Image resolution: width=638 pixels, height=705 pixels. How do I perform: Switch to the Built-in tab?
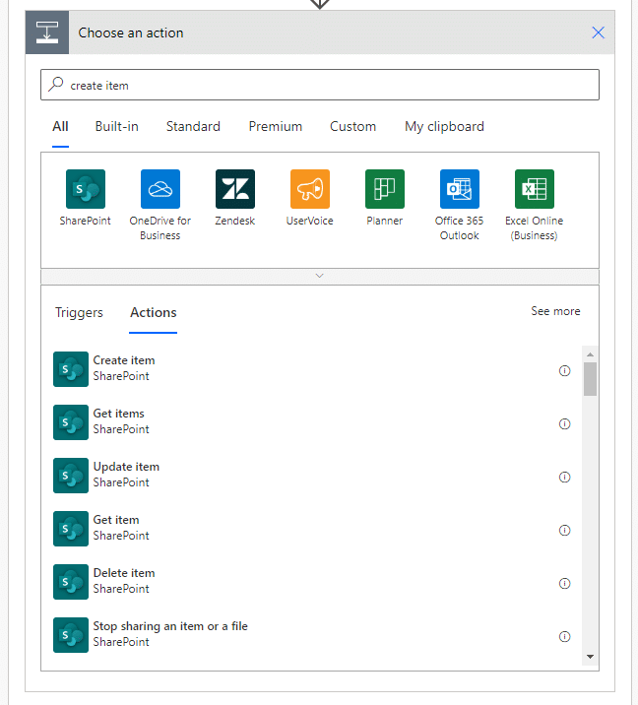(x=117, y=127)
